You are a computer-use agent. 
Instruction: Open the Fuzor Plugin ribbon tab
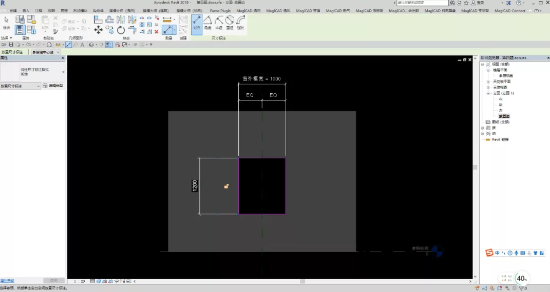pyautogui.click(x=220, y=11)
